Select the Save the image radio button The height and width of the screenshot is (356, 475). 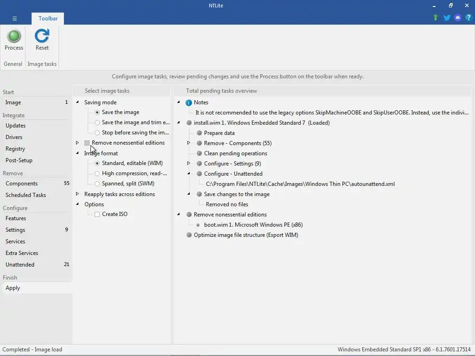coord(97,112)
